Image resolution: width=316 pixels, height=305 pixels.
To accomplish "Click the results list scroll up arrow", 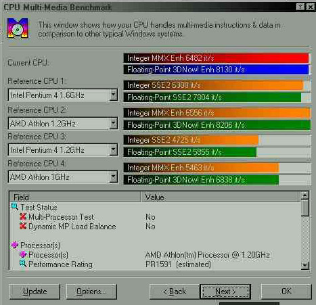I will [x=305, y=195].
